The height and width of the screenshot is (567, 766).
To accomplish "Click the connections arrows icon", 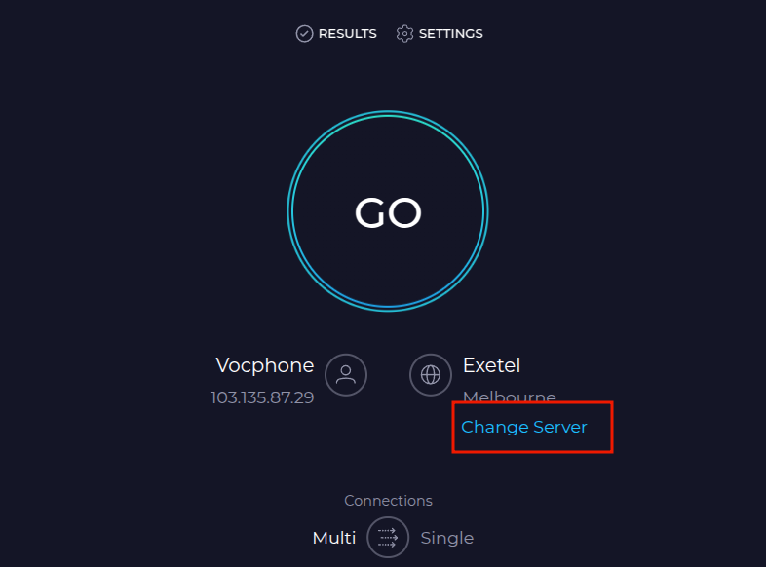I will [x=388, y=537].
